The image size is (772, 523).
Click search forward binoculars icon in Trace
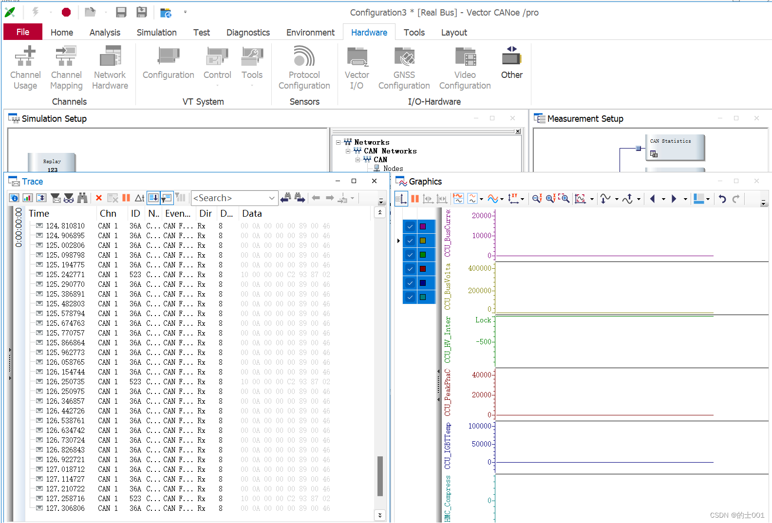point(300,198)
